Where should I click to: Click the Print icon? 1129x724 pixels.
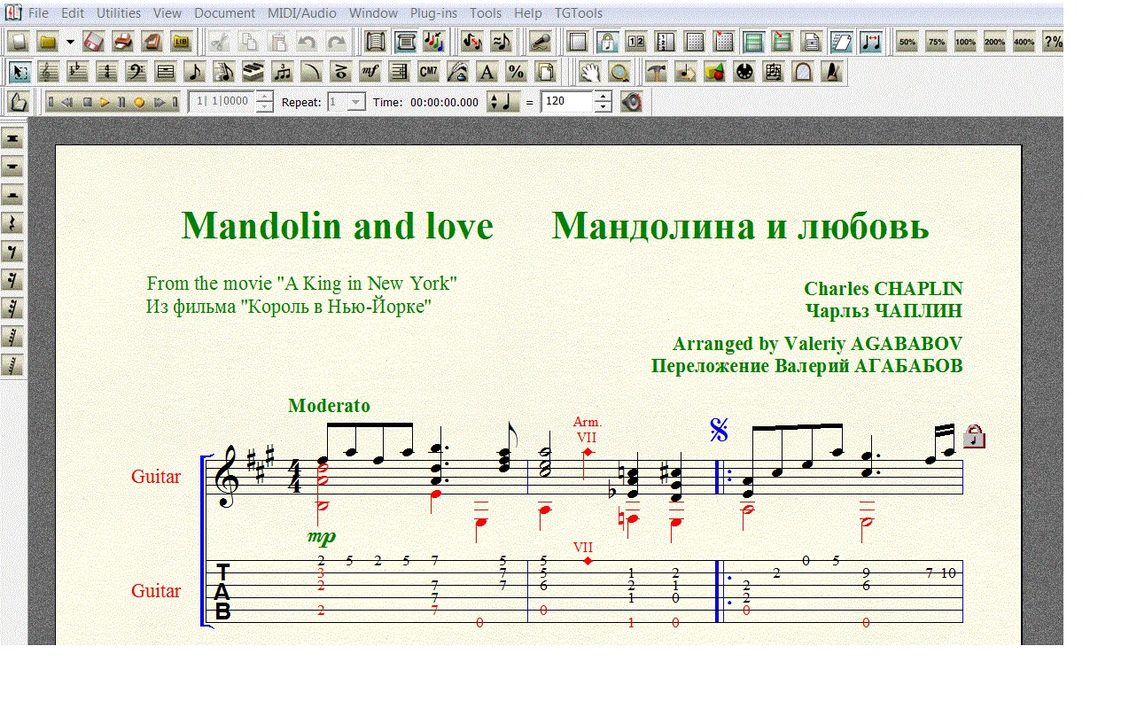click(x=123, y=42)
